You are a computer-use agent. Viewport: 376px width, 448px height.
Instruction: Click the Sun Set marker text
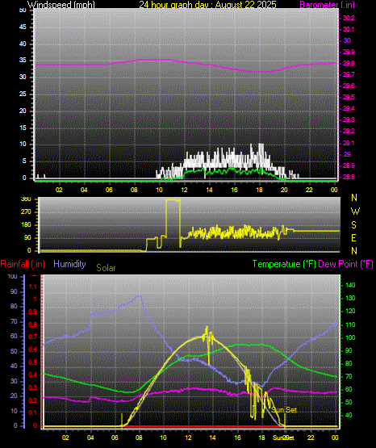pos(284,410)
